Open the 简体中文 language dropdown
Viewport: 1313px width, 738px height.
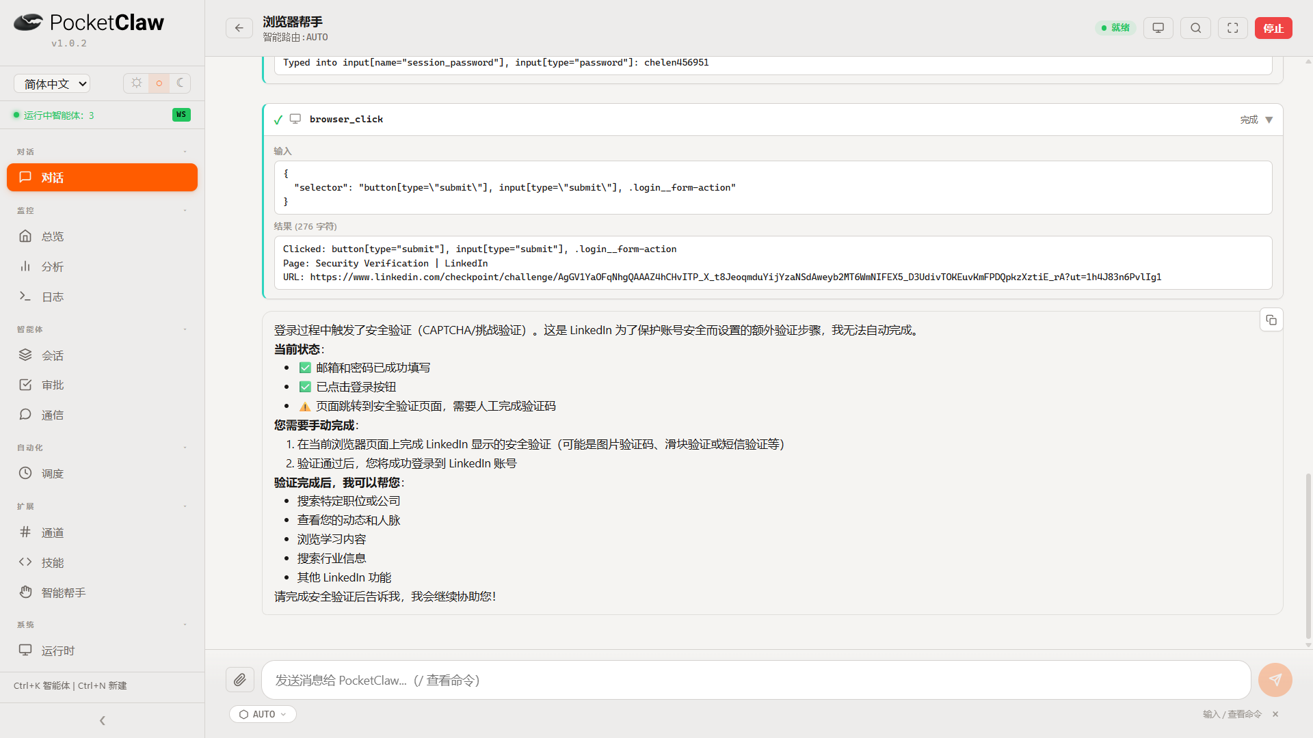[x=52, y=84]
